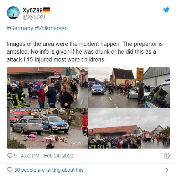View bottom-right photo of crowd under cloudy sky
This screenshot has height=177, width=177.
(129, 128)
